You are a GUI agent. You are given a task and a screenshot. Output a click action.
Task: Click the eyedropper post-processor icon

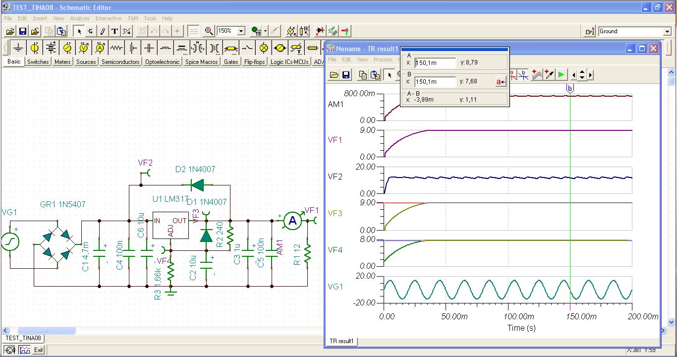549,75
